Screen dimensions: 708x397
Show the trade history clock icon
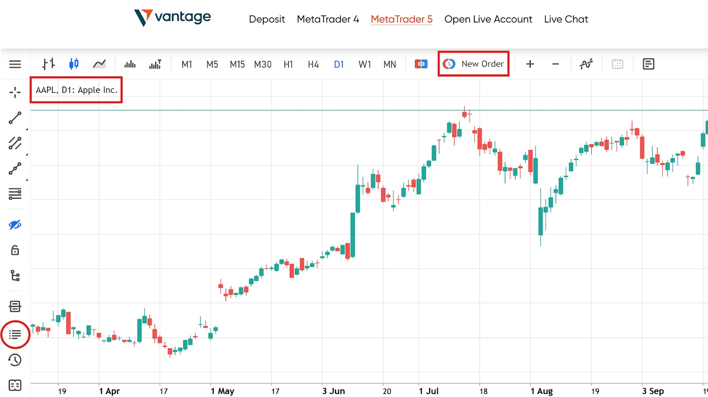pos(15,360)
